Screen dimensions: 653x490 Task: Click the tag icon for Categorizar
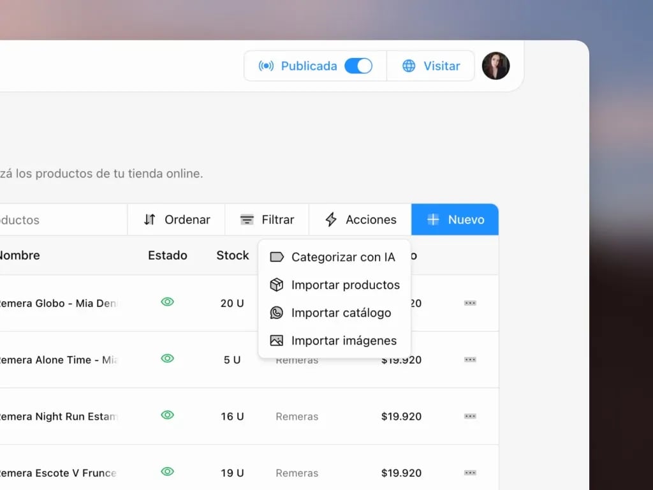click(x=277, y=257)
